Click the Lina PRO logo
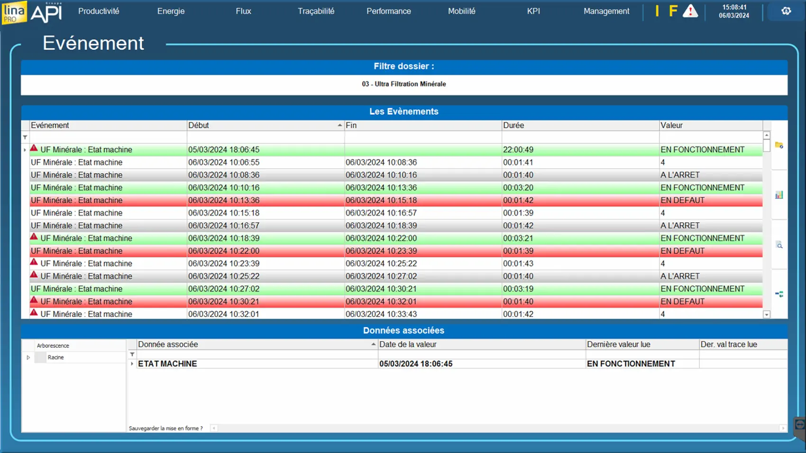The width and height of the screenshot is (806, 453). (x=14, y=12)
